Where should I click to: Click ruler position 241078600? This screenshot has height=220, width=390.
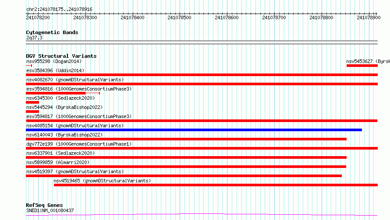pos(227,17)
